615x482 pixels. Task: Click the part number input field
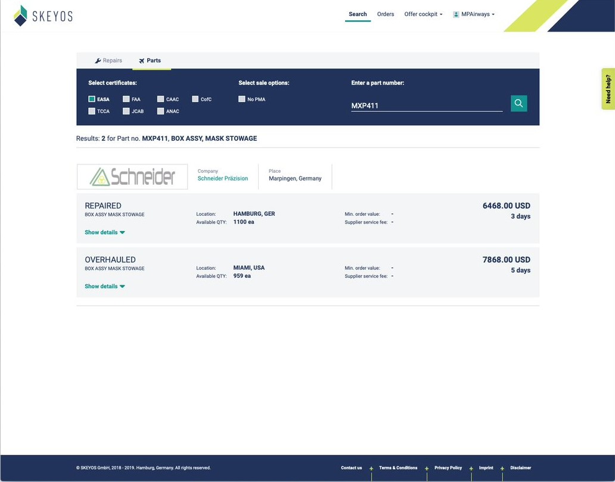426,105
